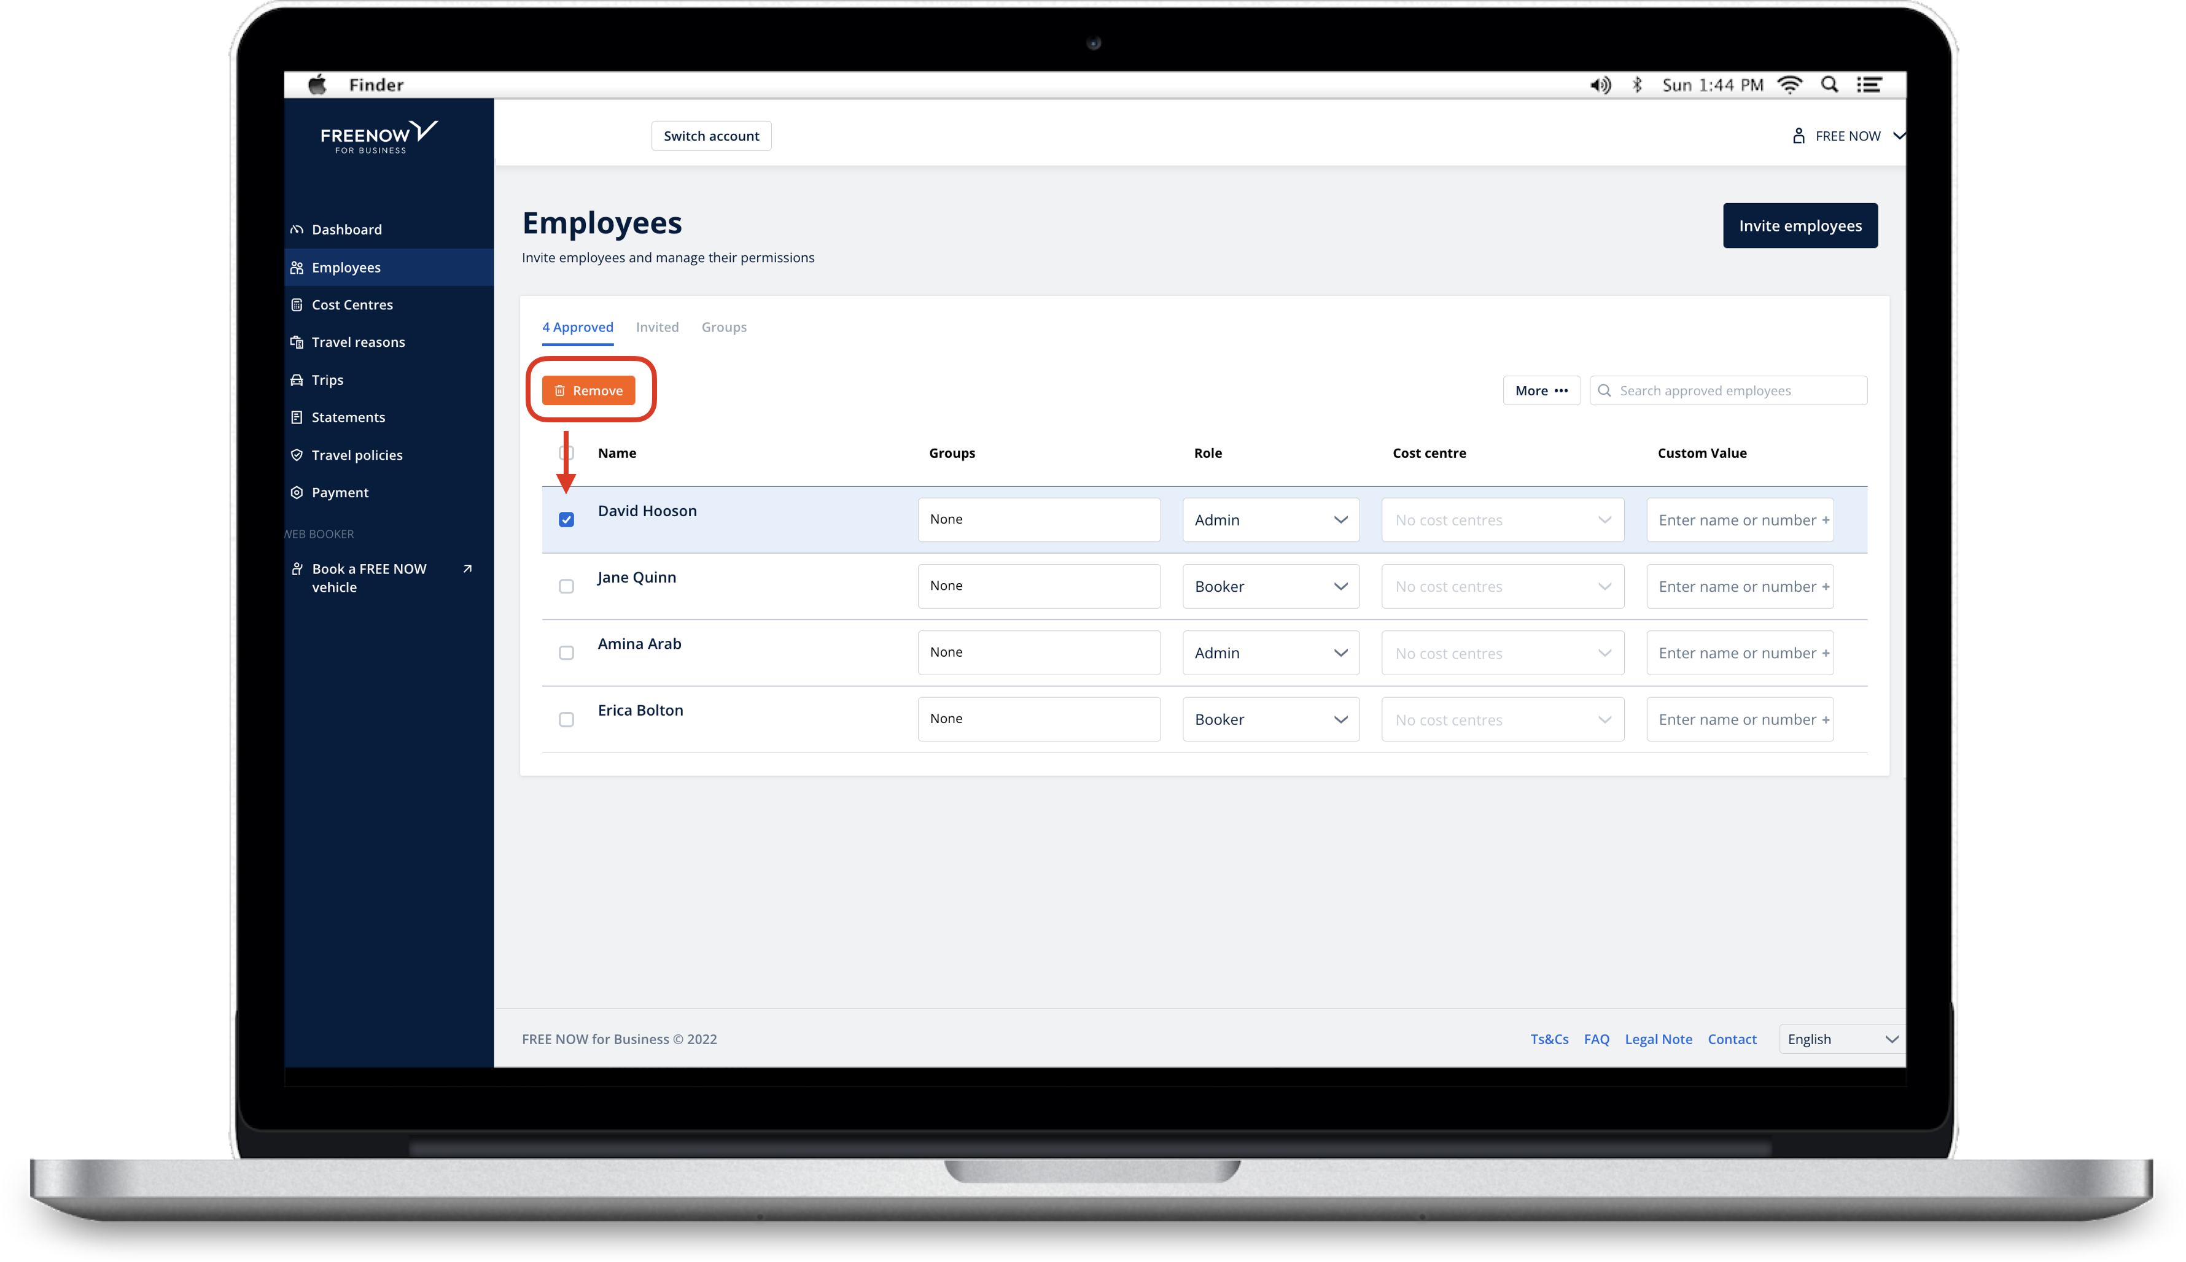
Task: Open the English language dropdown
Action: coord(1842,1039)
